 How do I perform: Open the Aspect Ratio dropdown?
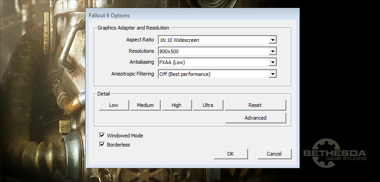(217, 40)
